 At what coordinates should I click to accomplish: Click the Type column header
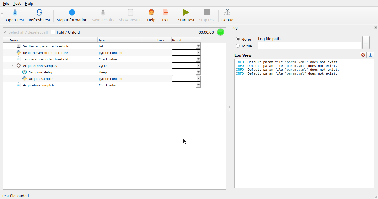120,40
